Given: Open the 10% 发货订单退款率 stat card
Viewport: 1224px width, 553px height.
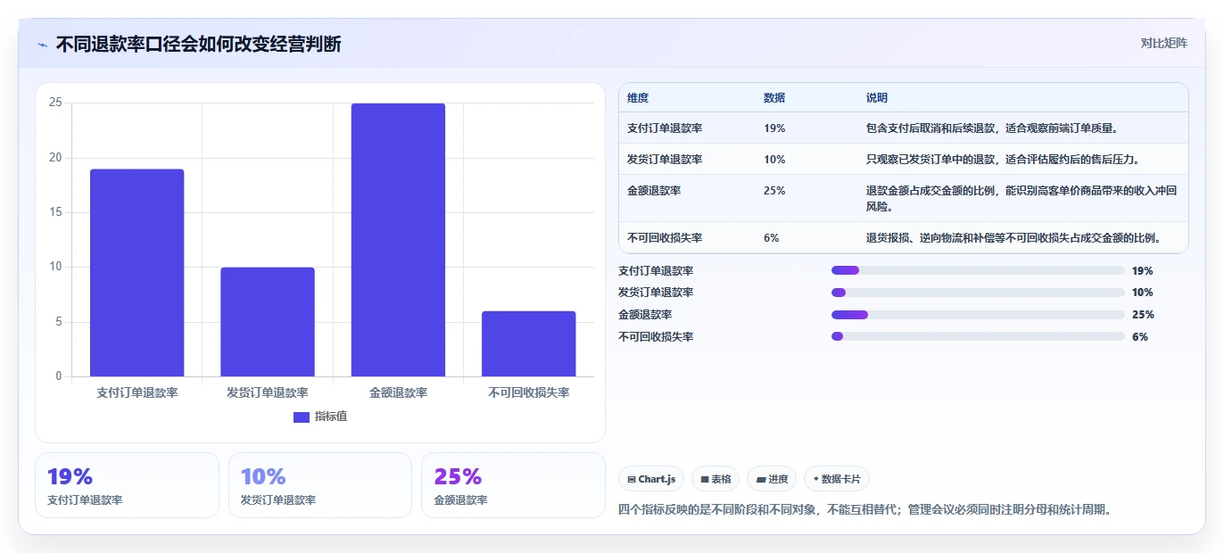Looking at the screenshot, I should (320, 485).
